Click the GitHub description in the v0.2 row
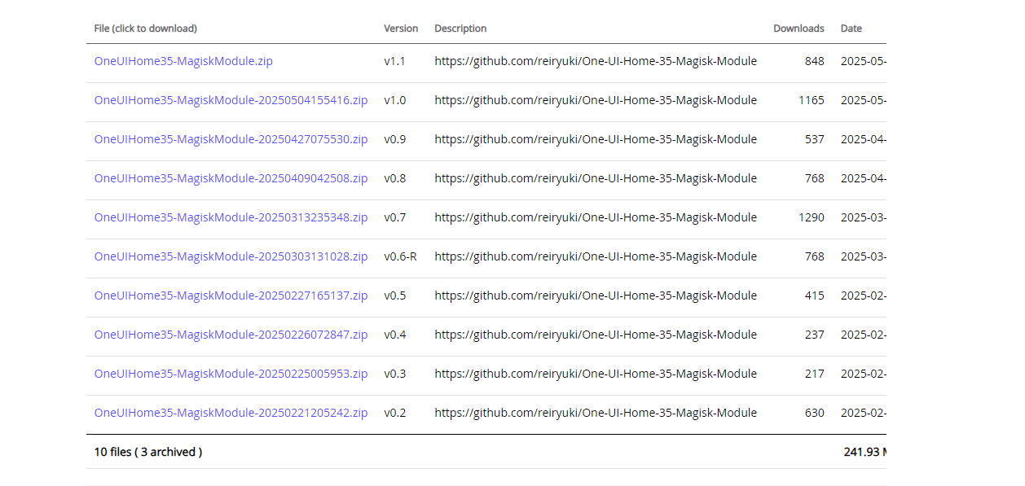This screenshot has height=486, width=1025. pos(596,413)
